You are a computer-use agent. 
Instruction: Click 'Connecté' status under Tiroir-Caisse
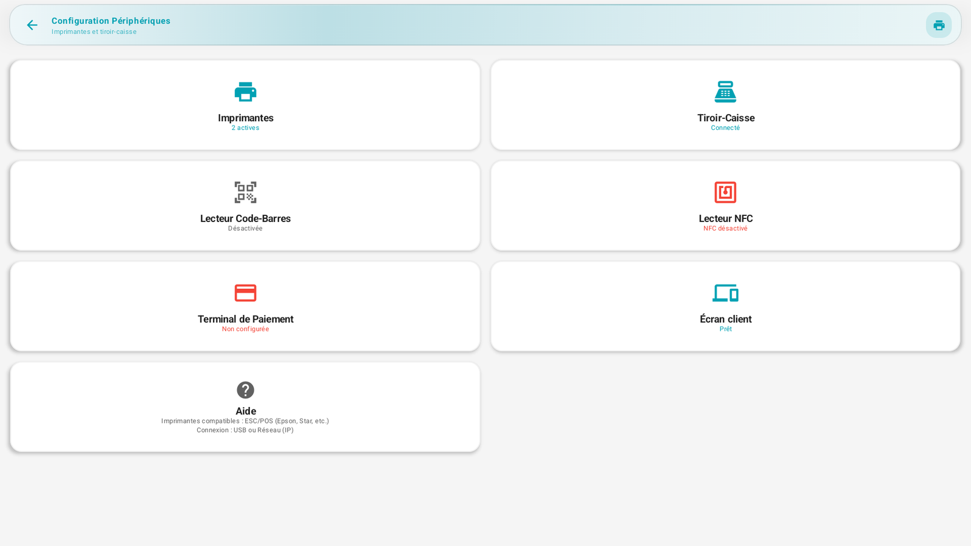pyautogui.click(x=725, y=128)
